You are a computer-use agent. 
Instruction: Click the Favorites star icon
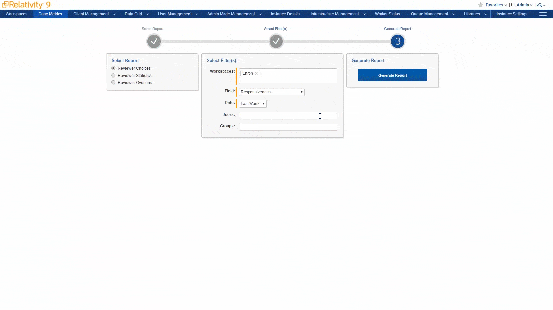point(481,5)
